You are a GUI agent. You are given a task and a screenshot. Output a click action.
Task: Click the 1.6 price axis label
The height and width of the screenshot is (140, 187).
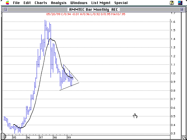point(173,22)
